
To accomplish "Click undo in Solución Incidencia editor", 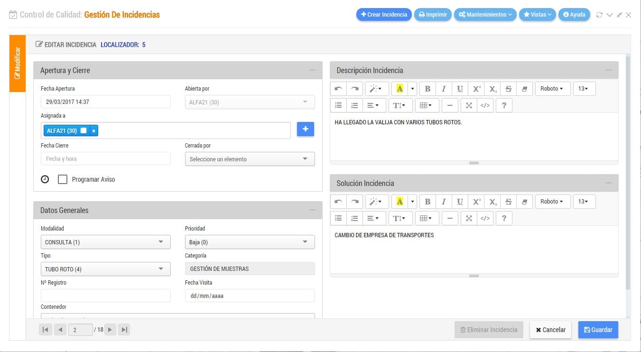I will [338, 202].
